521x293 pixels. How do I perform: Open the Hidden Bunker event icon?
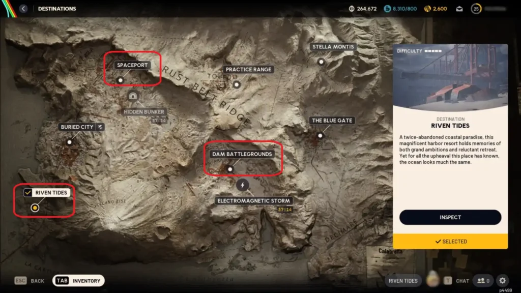coord(133,96)
